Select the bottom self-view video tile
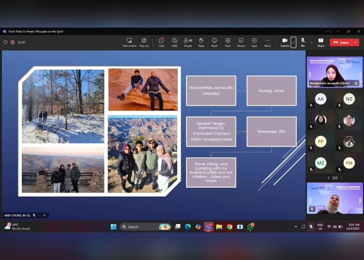364x260 pixels. (335, 198)
